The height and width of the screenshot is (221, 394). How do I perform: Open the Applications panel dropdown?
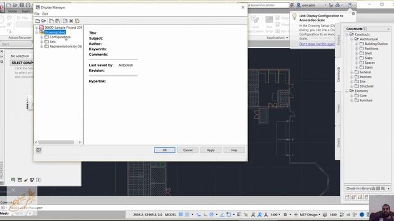click(x=278, y=37)
